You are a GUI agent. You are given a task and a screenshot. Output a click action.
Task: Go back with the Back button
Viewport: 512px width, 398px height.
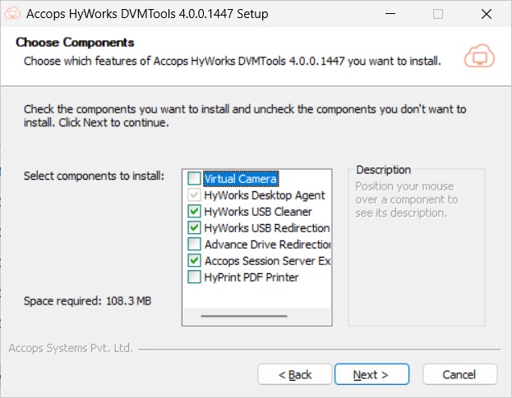click(295, 374)
